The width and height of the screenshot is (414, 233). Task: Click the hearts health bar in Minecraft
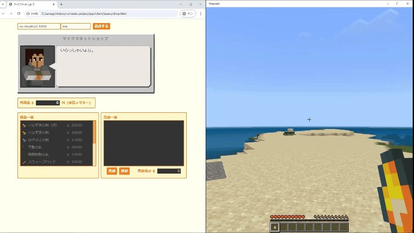[x=287, y=217]
